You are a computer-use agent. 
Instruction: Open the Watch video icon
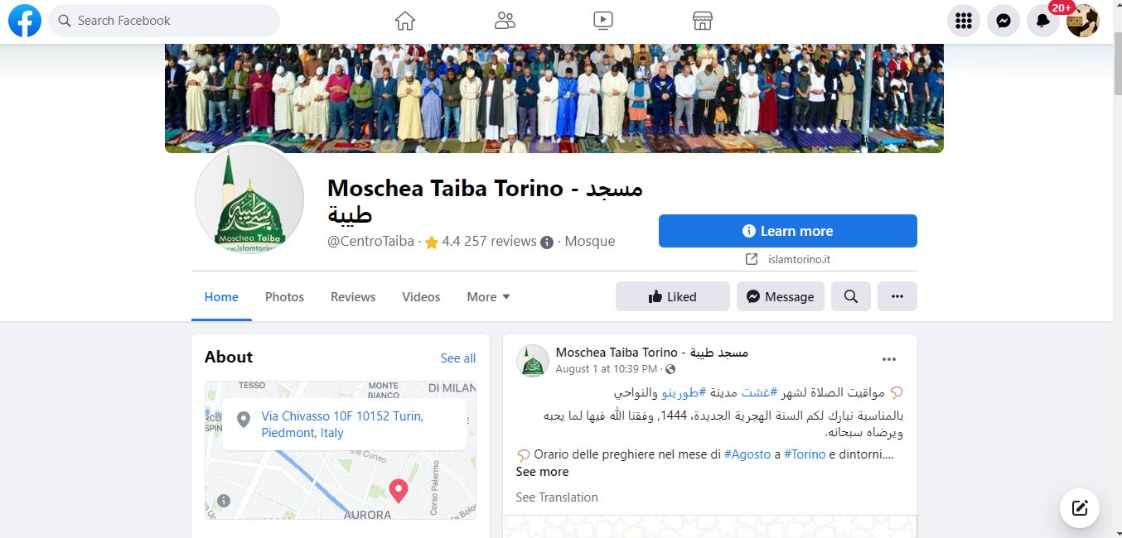(603, 21)
